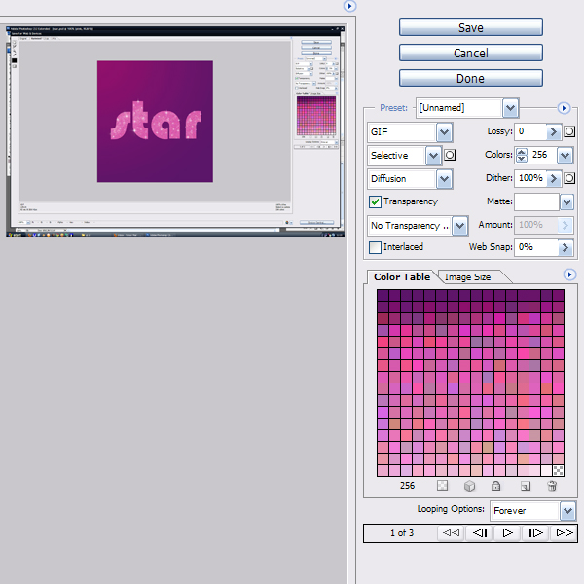The height and width of the screenshot is (584, 584).
Task: Open the Preset dropdown
Action: point(510,108)
